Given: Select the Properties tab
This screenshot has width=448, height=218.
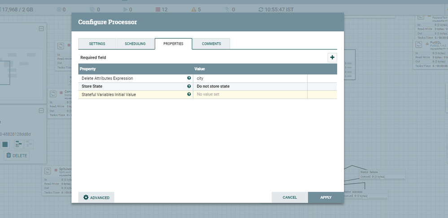Looking at the screenshot, I should (174, 44).
